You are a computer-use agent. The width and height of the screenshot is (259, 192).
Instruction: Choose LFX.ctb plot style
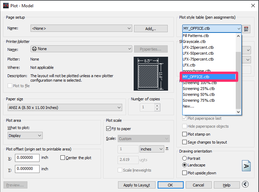tap(209, 65)
